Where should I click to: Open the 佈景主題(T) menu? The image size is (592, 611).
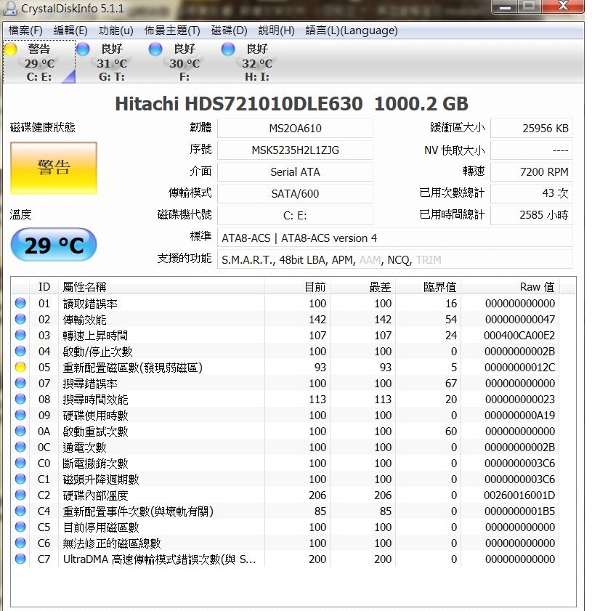pos(172,31)
